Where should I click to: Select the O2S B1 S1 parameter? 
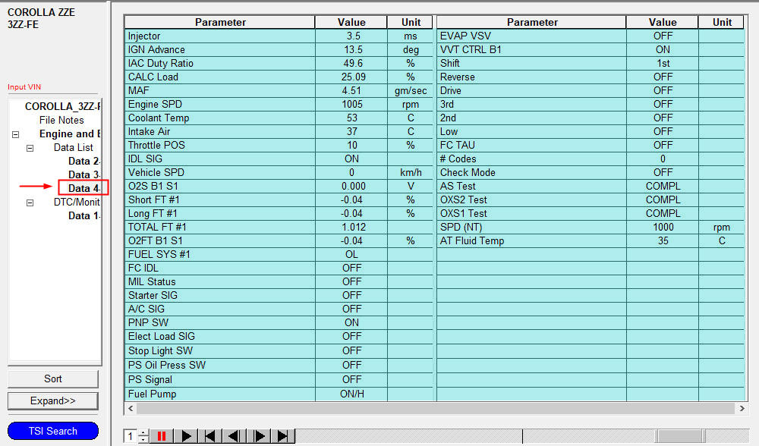220,186
